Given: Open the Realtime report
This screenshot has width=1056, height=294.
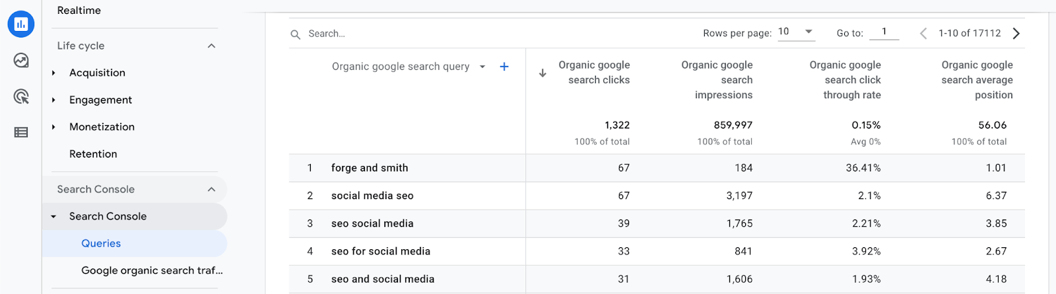Looking at the screenshot, I should point(79,11).
